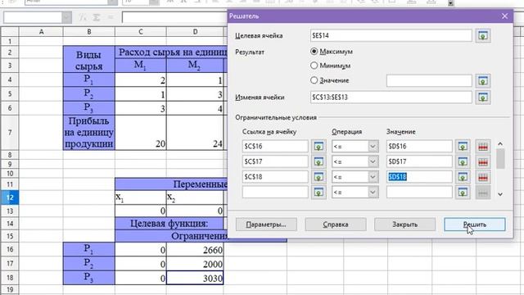Click the empty fourth constraint value field
The height and width of the screenshot is (295, 524).
[419, 193]
